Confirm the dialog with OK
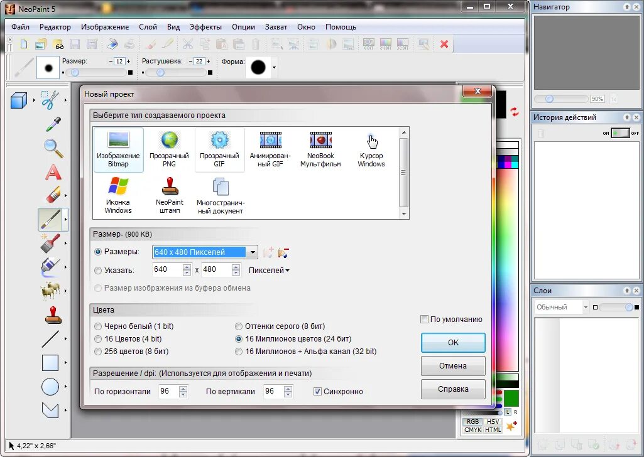Screen dimensions: 644x457 [453, 343]
